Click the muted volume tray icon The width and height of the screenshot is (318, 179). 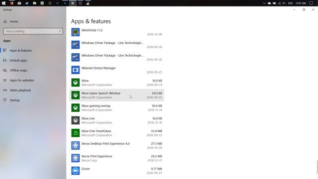pos(284,3)
